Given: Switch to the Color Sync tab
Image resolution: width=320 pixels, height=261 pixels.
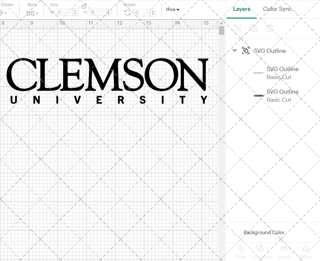Looking at the screenshot, I should click(x=277, y=9).
